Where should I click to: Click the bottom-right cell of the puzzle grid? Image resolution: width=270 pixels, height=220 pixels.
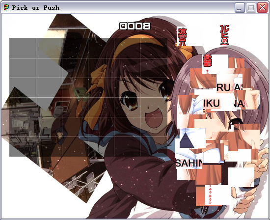(x=154, y=147)
